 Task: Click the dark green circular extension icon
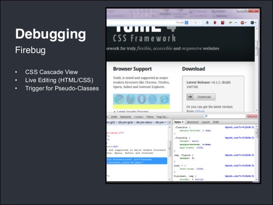(x=252, y=23)
